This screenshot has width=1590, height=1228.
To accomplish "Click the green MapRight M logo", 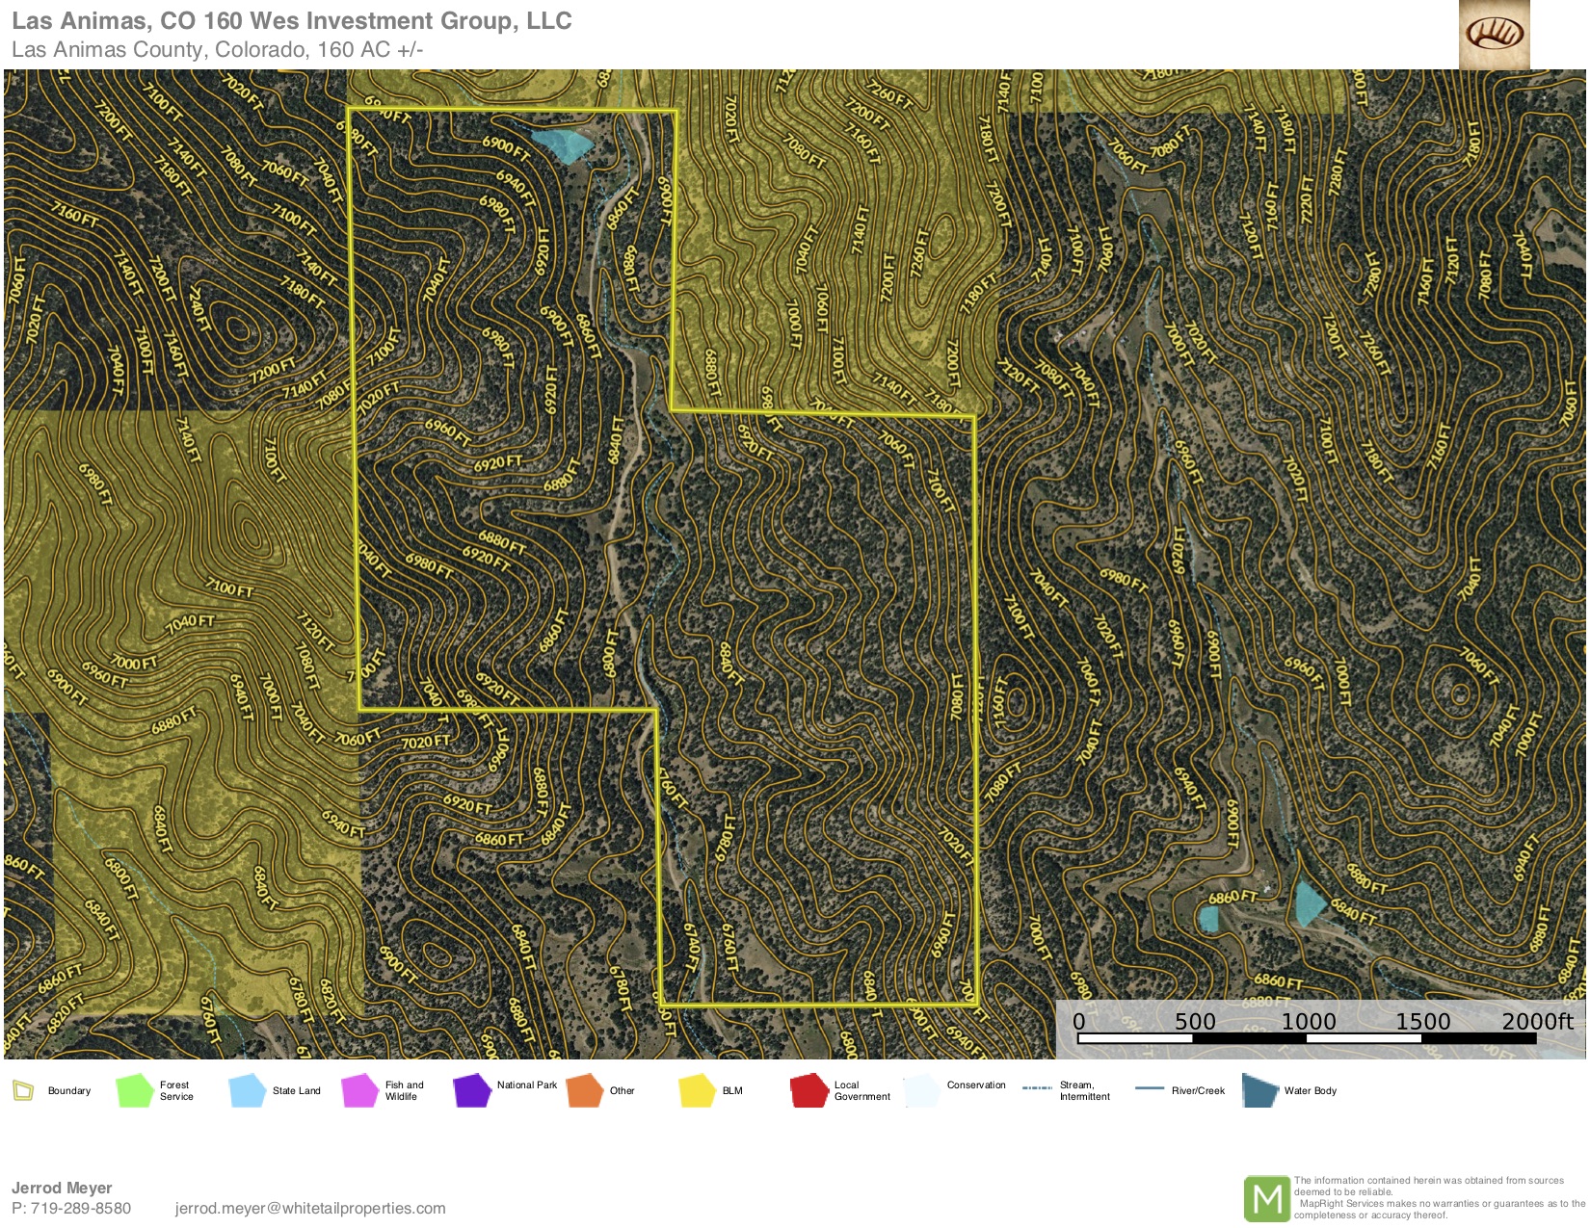I will [1266, 1198].
